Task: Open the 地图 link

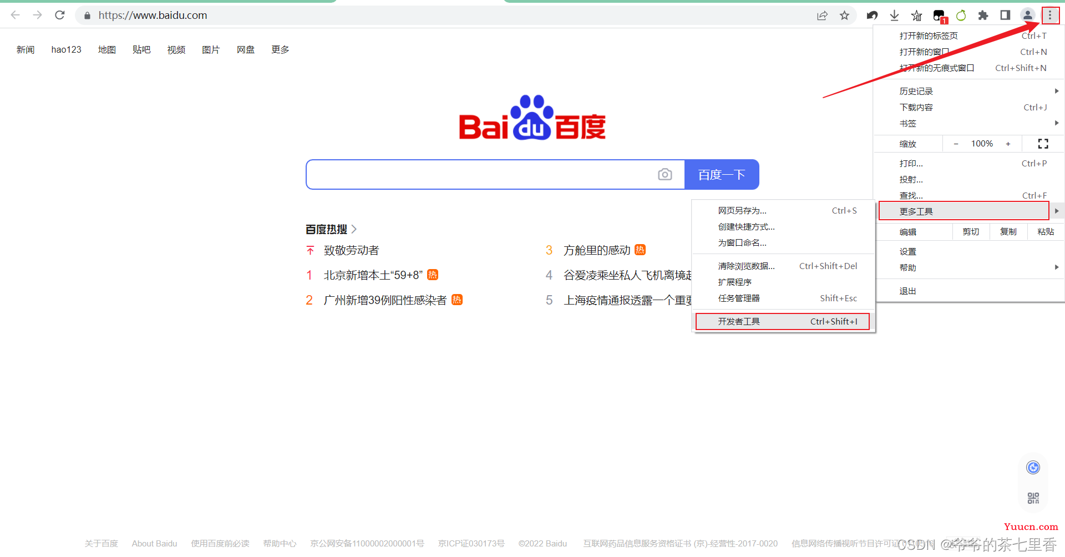Action: (x=107, y=49)
